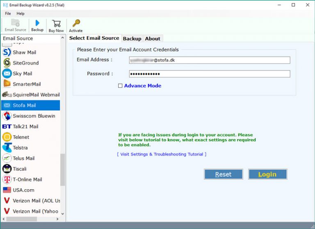The height and width of the screenshot is (229, 315).
Task: Click the sidebar vertical scrollbar thumb
Action: tap(63, 170)
